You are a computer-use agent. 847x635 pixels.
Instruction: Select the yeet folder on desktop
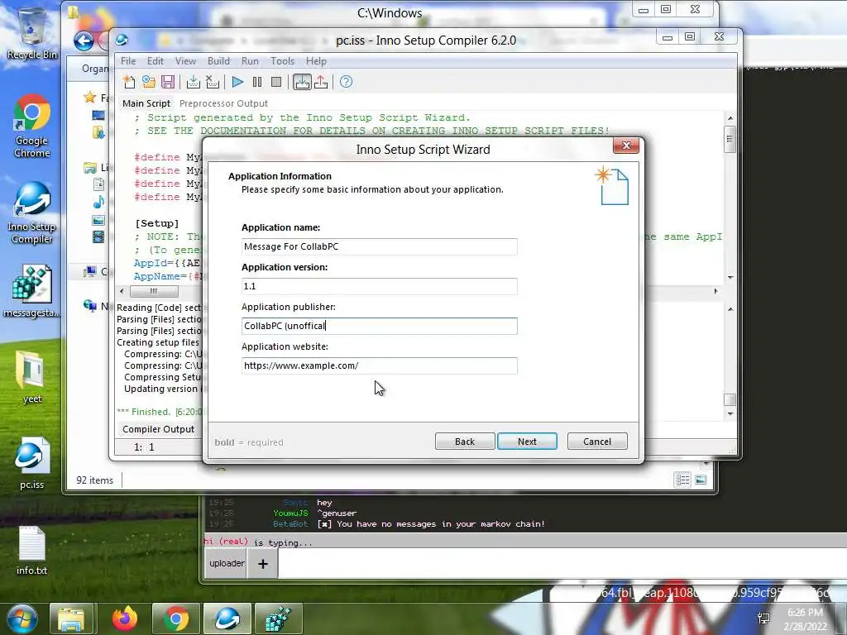click(32, 377)
